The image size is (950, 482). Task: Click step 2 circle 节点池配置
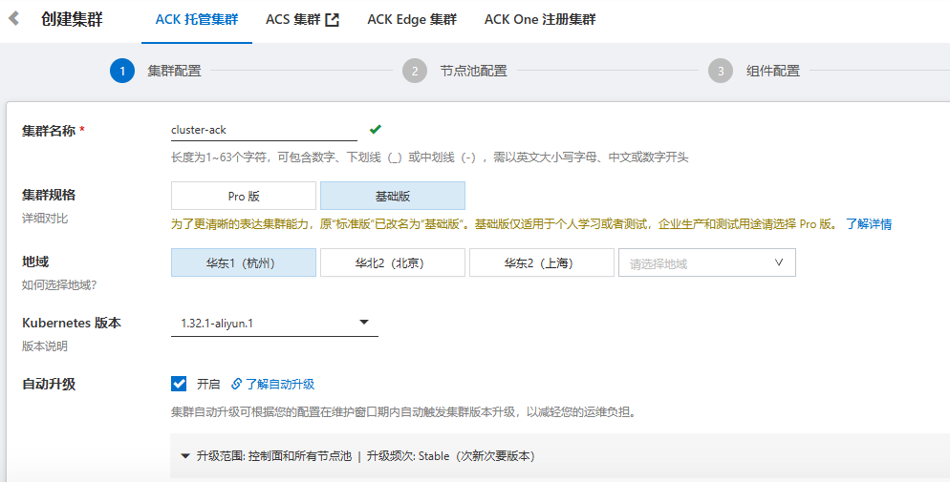pos(415,71)
